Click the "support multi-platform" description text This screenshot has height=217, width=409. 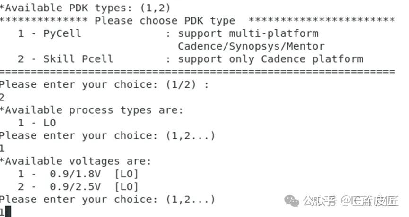(248, 33)
